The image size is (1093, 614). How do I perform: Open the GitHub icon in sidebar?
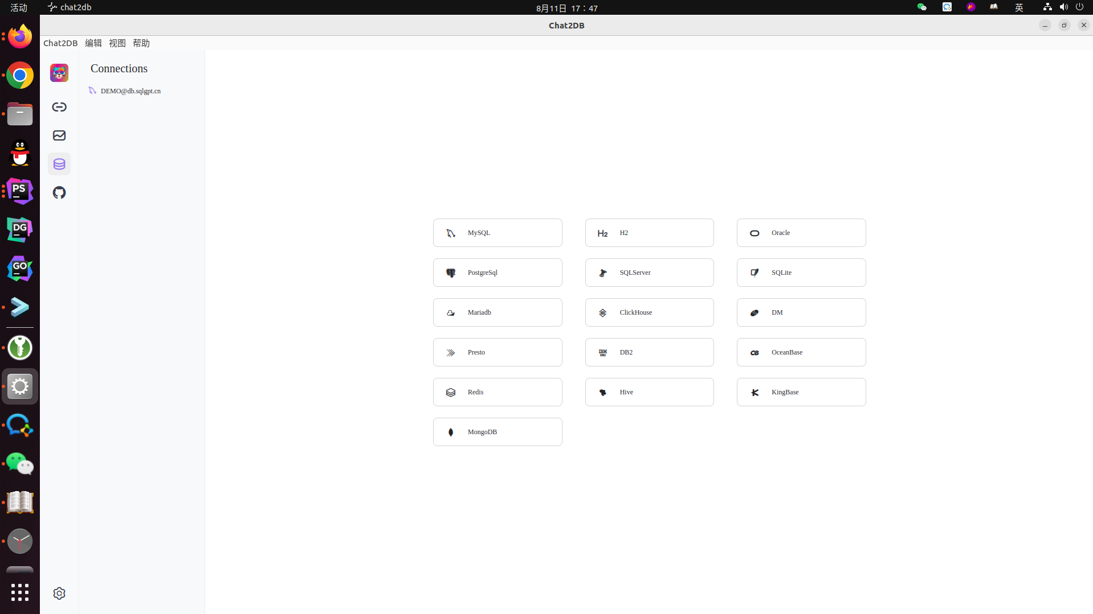(59, 192)
